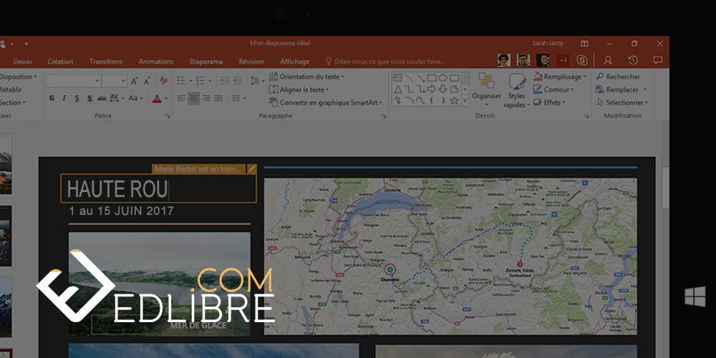Open Skype chat from the title bar icon
This screenshot has width=716, height=358.
(x=581, y=60)
